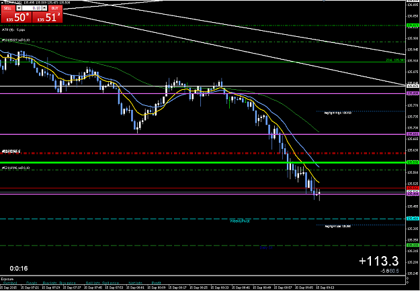The image size is (420, 291).
Task: Click the average high dotted line label
Action: [x=337, y=113]
